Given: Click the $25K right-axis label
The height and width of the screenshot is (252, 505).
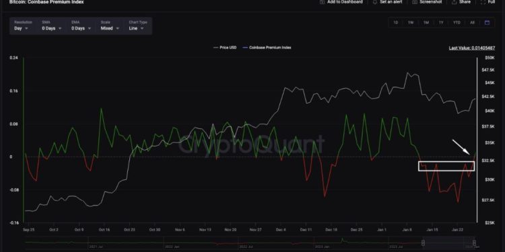Looking at the screenshot, I should click(x=490, y=222).
